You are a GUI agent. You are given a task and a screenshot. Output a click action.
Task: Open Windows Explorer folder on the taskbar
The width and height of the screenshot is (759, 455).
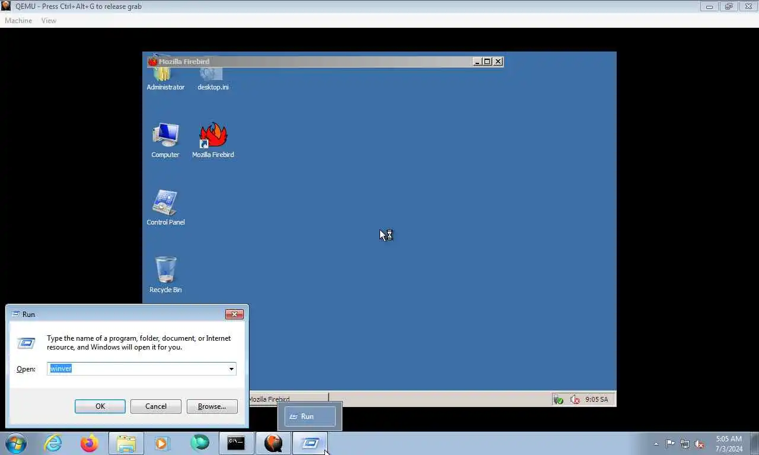[126, 443]
